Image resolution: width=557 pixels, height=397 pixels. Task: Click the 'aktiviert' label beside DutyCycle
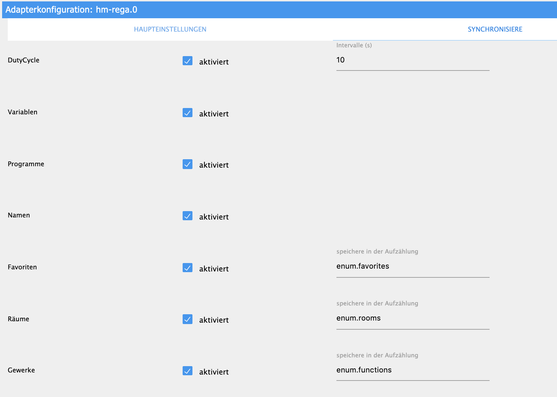coord(214,62)
